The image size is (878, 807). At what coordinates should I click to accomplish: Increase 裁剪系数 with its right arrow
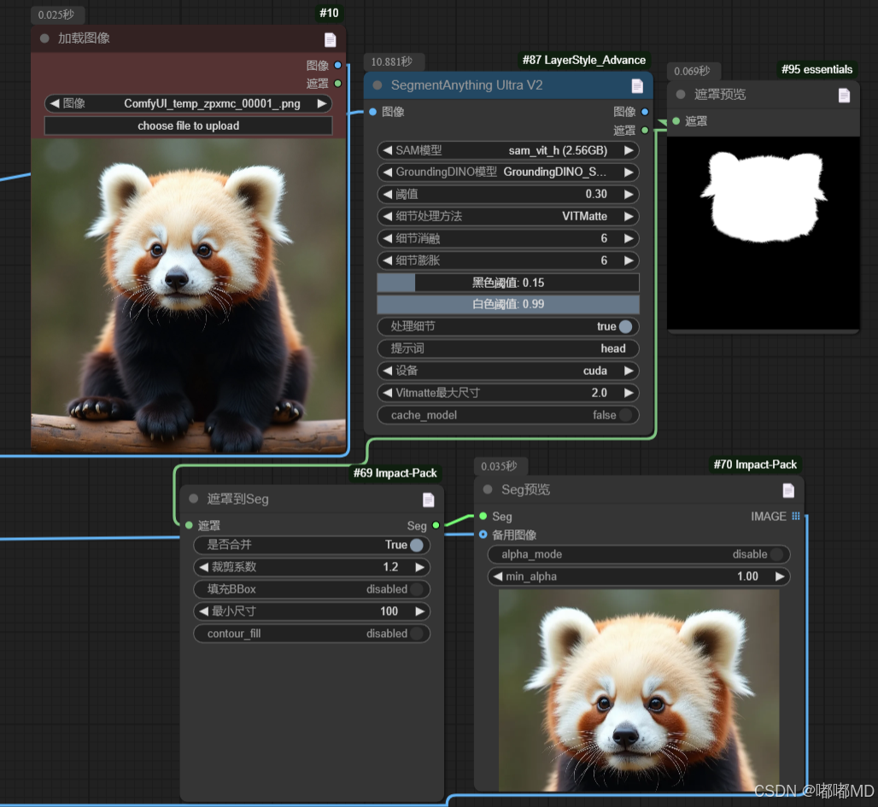[420, 567]
